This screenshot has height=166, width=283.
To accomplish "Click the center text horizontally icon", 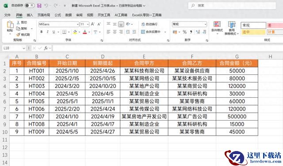I will click(x=115, y=32).
